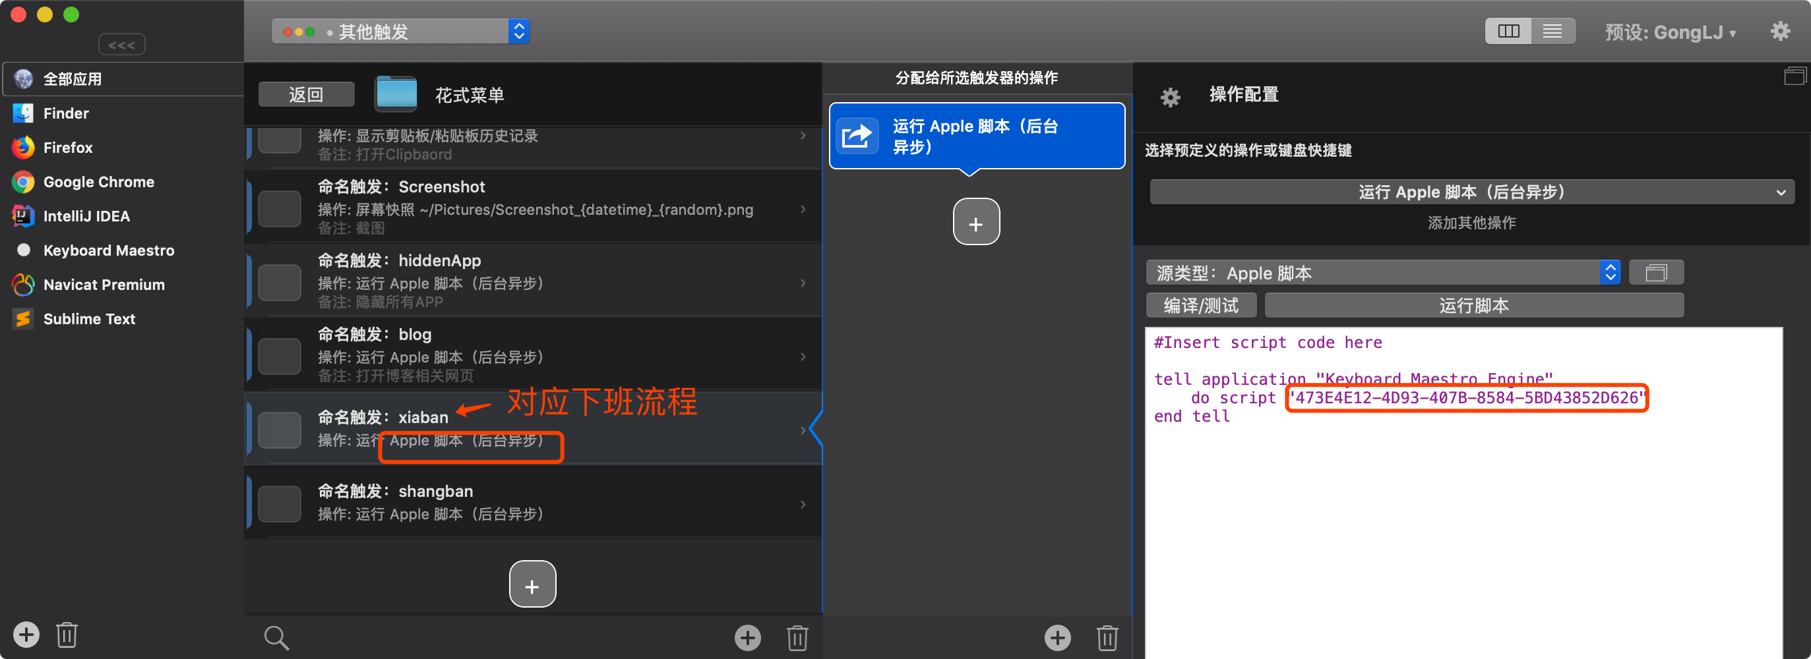Screen dimensions: 1811x659
Task: Open the 源类型 Apple 脚本 dropdown
Action: point(1382,273)
